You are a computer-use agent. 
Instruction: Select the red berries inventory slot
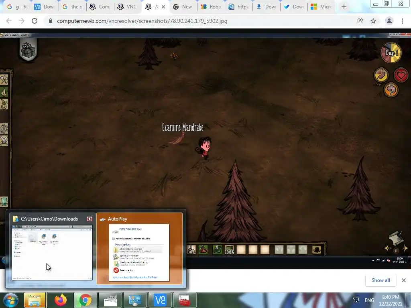click(203, 249)
